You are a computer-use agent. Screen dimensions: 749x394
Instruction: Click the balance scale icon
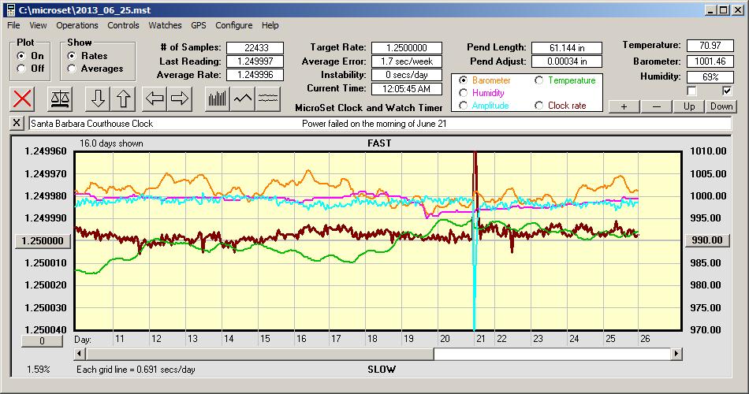pos(59,98)
